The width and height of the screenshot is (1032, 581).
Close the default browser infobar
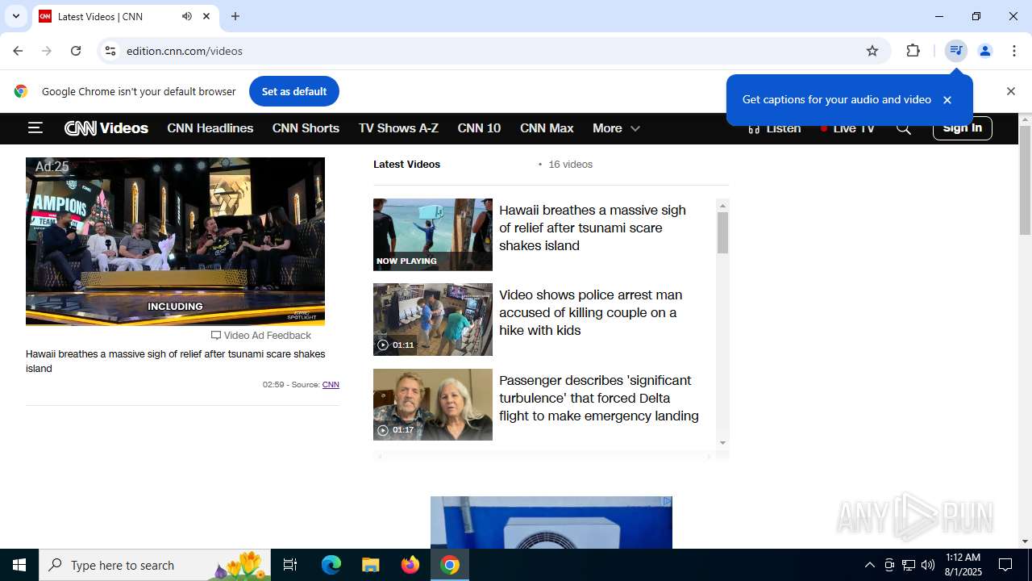[1010, 91]
